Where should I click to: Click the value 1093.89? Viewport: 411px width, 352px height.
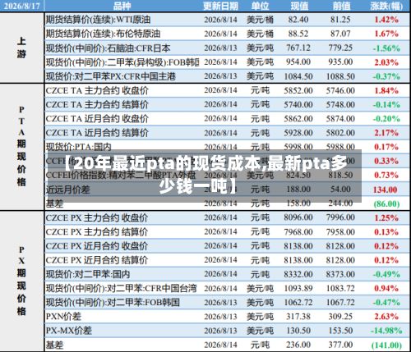pyautogui.click(x=298, y=289)
